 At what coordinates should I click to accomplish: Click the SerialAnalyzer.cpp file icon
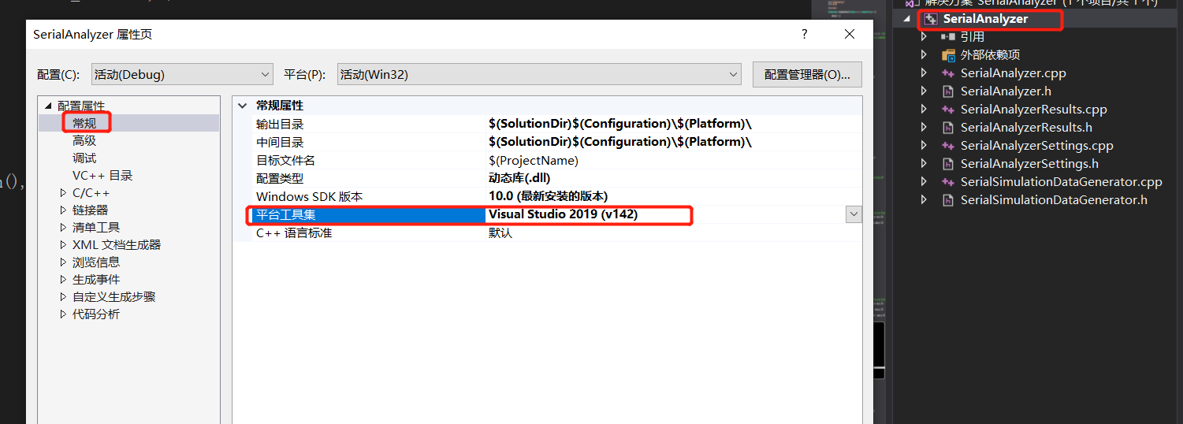click(948, 73)
